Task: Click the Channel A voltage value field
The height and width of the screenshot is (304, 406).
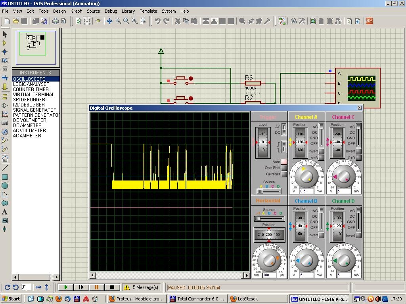Action: pos(307,191)
